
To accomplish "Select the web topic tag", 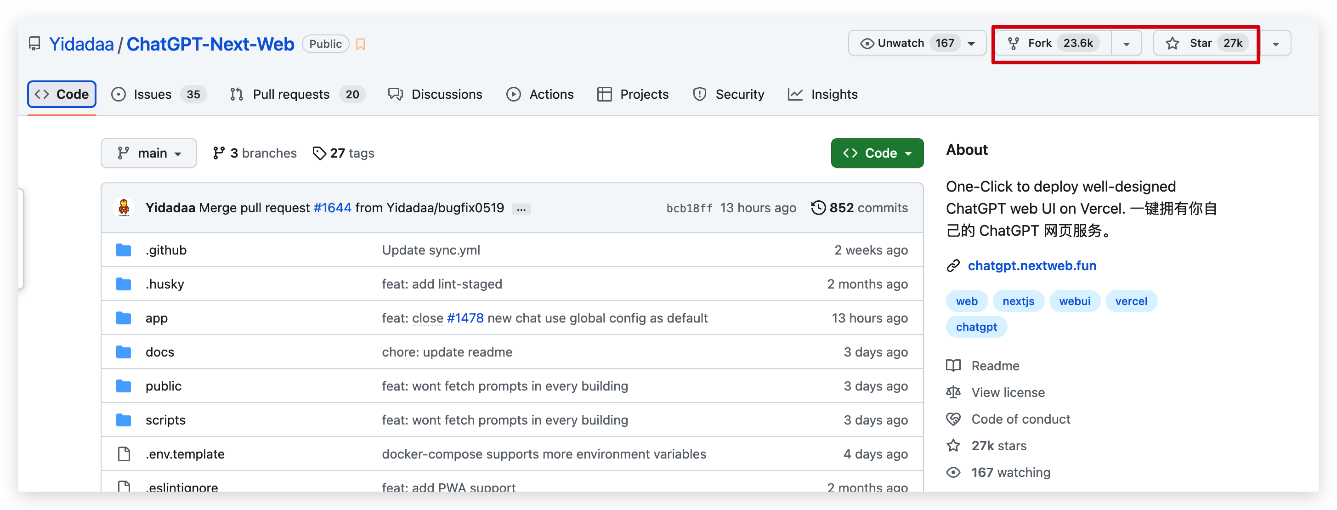I will click(x=966, y=301).
